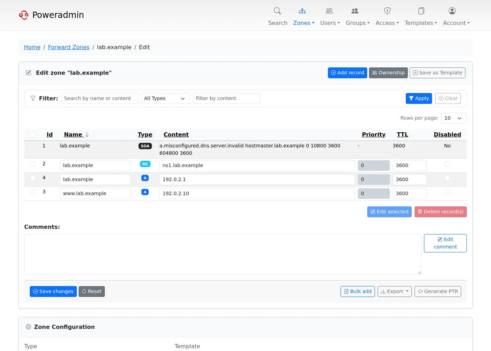Click Edit comment button
Viewport: 491px width, 351px height.
tap(445, 243)
